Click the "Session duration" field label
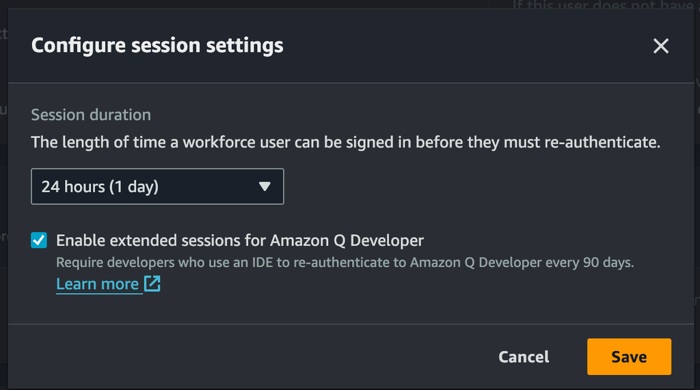This screenshot has height=390, width=700. pos(91,115)
